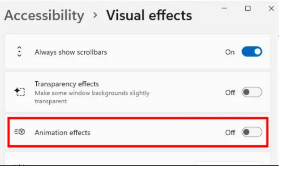Go back to Accessibility breadcrumb
Viewport: 288px width, 173px height.
(x=44, y=15)
